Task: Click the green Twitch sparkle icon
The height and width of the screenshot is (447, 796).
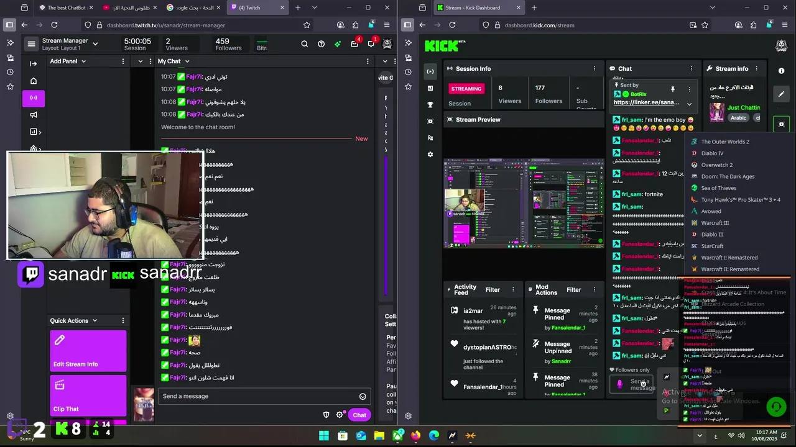Action: pos(338,44)
